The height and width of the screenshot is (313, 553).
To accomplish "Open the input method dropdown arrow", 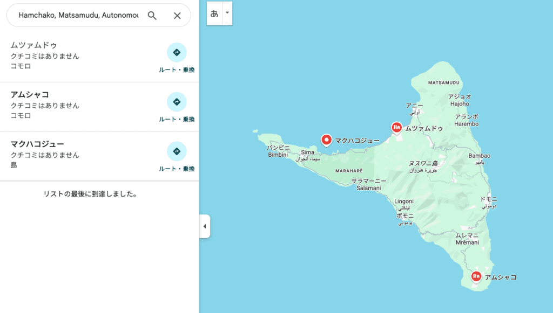I will [227, 13].
